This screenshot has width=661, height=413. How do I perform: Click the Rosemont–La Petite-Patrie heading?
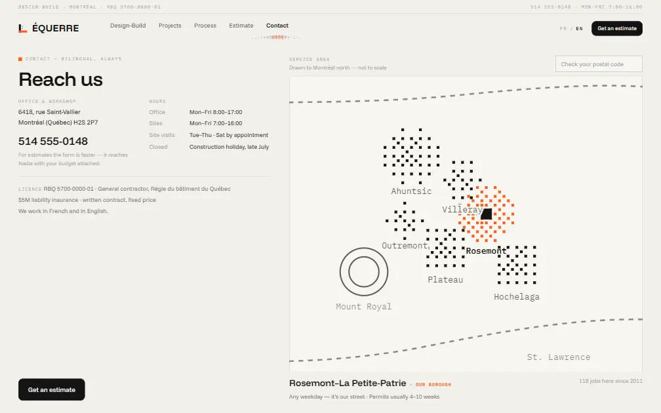click(348, 383)
